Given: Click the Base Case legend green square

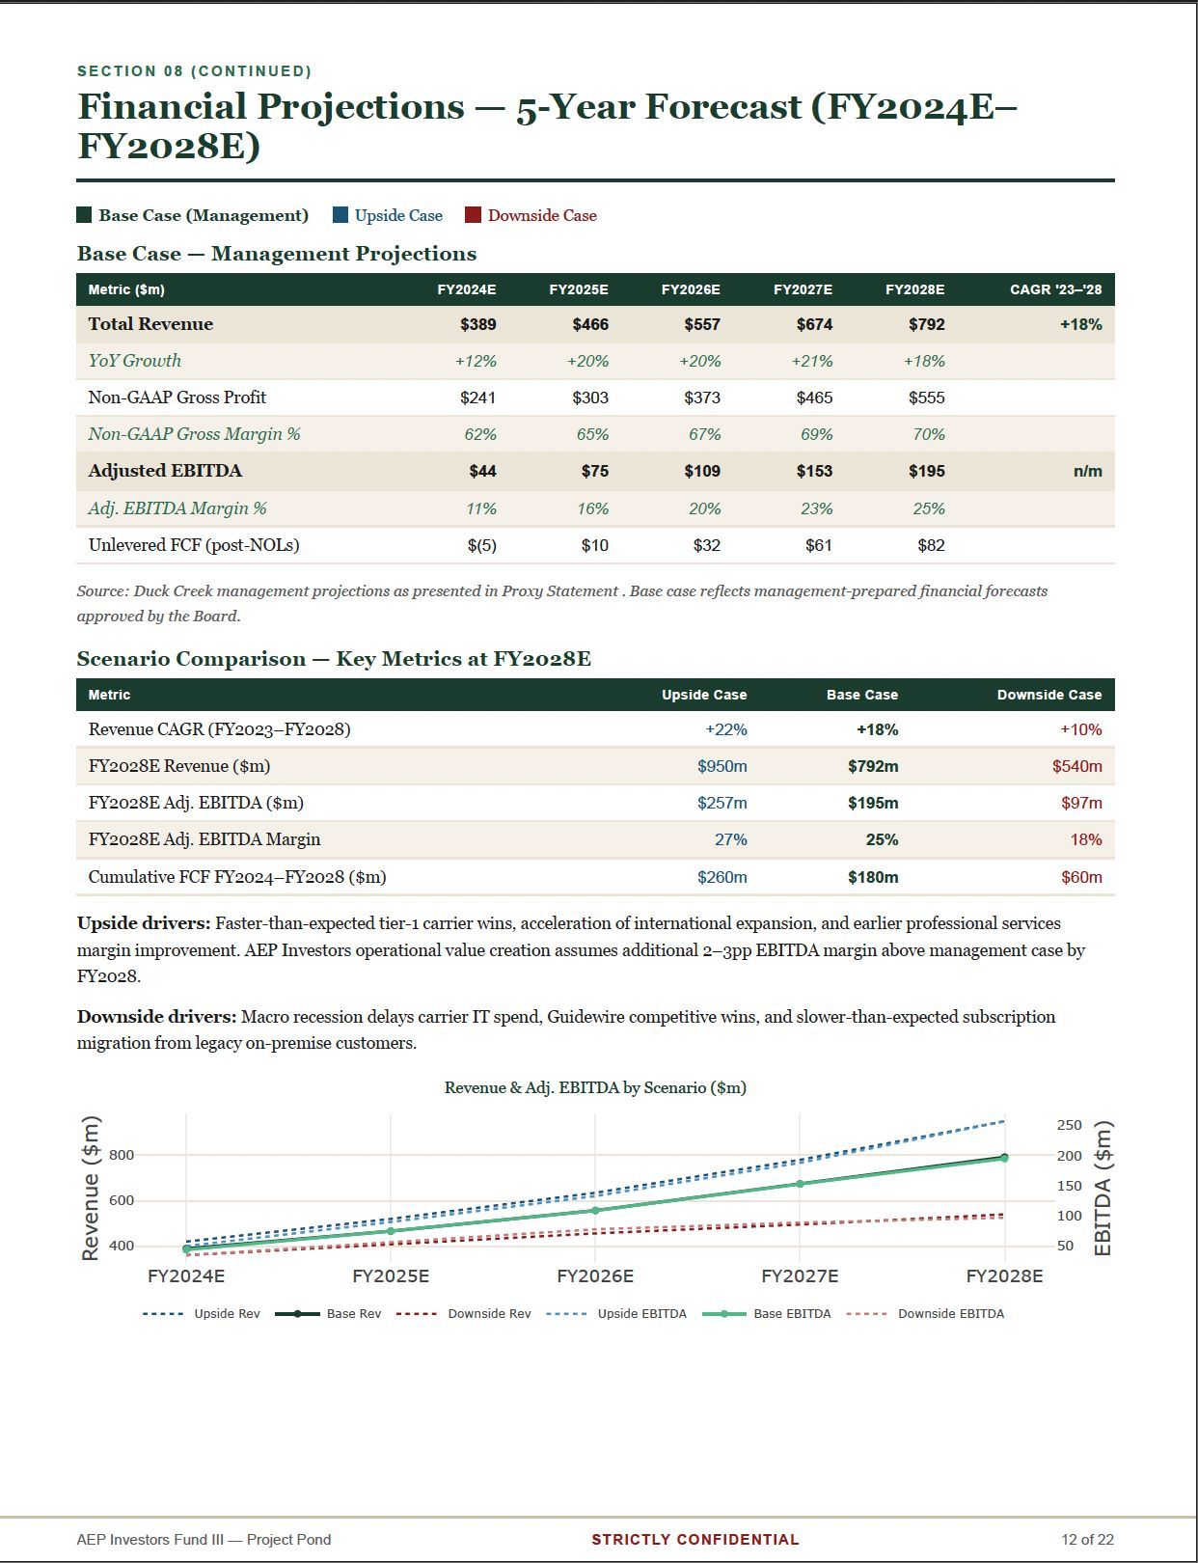Looking at the screenshot, I should pos(85,215).
